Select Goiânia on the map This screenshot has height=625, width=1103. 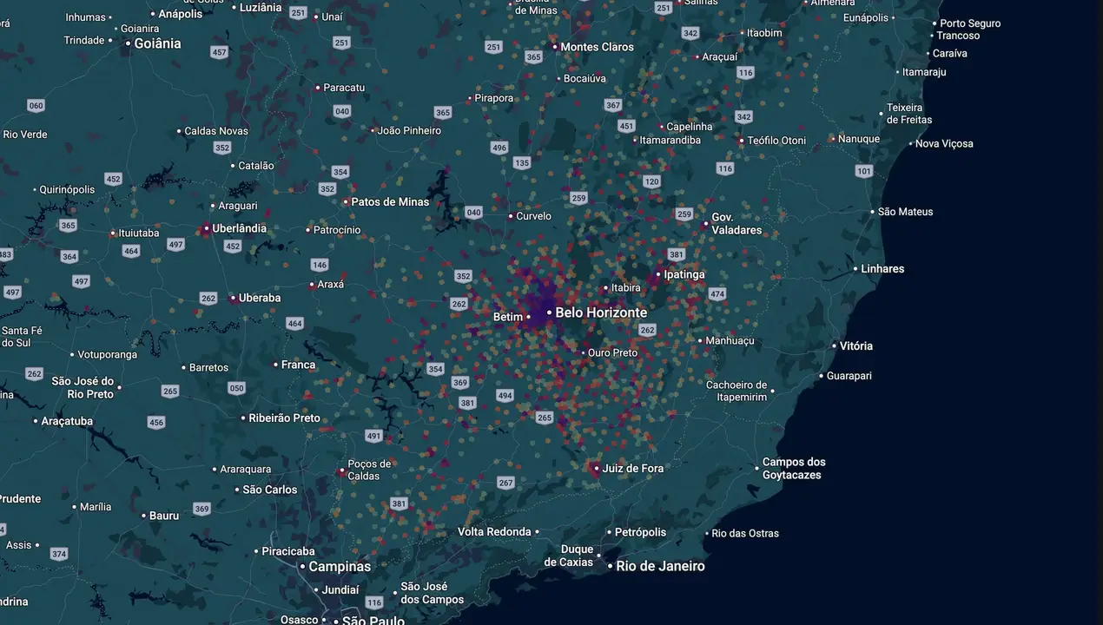pos(157,43)
